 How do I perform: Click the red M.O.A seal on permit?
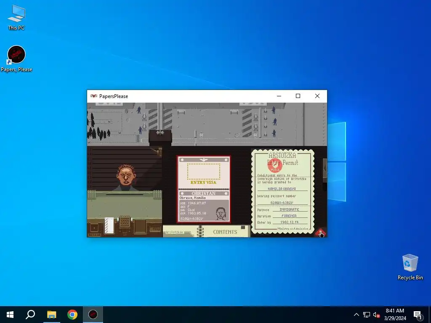pos(275,165)
